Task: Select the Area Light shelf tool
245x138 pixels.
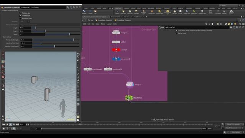Action: pos(136,12)
